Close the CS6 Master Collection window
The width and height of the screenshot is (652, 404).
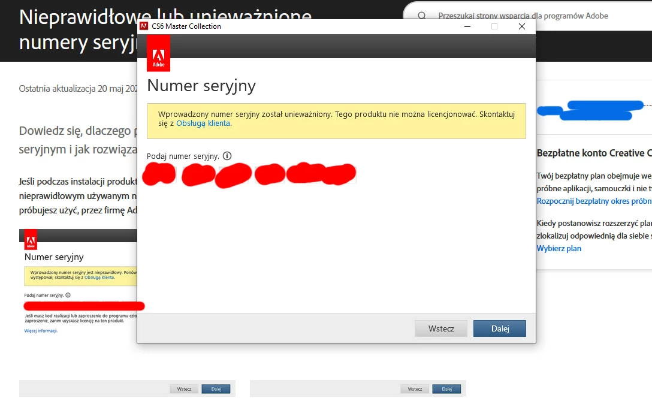pos(522,26)
